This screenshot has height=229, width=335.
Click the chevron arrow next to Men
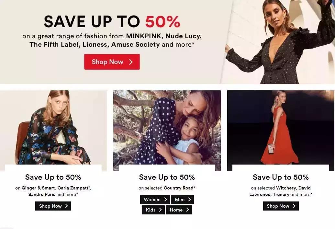click(189, 200)
